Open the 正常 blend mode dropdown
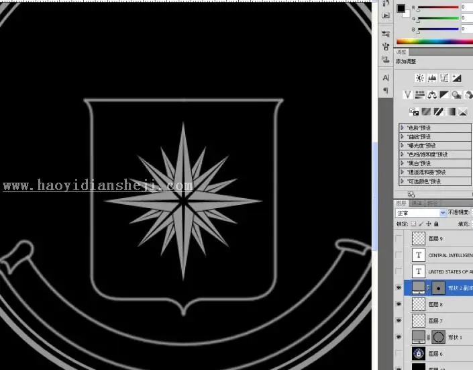Viewport: 473px width, 370px height. click(x=421, y=213)
